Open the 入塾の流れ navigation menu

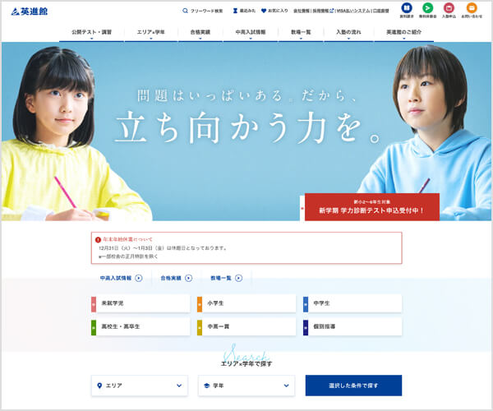(x=348, y=32)
